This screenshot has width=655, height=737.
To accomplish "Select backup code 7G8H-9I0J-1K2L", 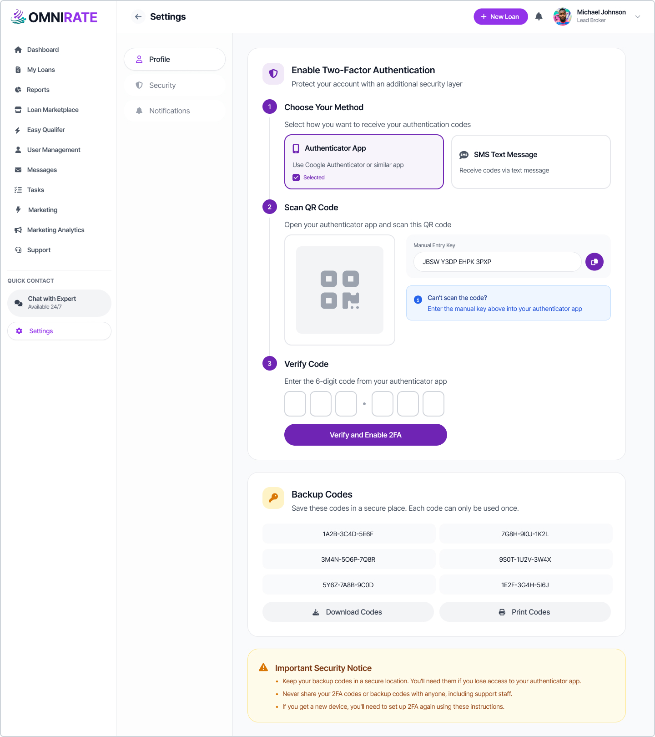I will click(526, 534).
